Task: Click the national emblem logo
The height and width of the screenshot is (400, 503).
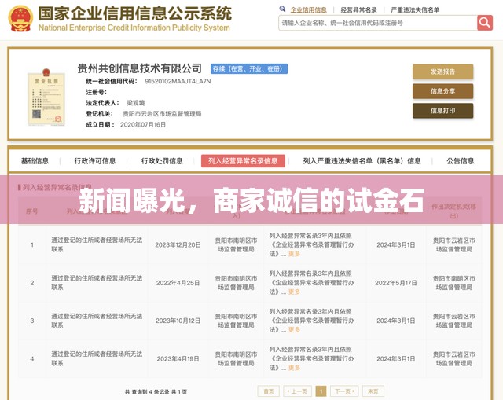Action: pyautogui.click(x=20, y=18)
